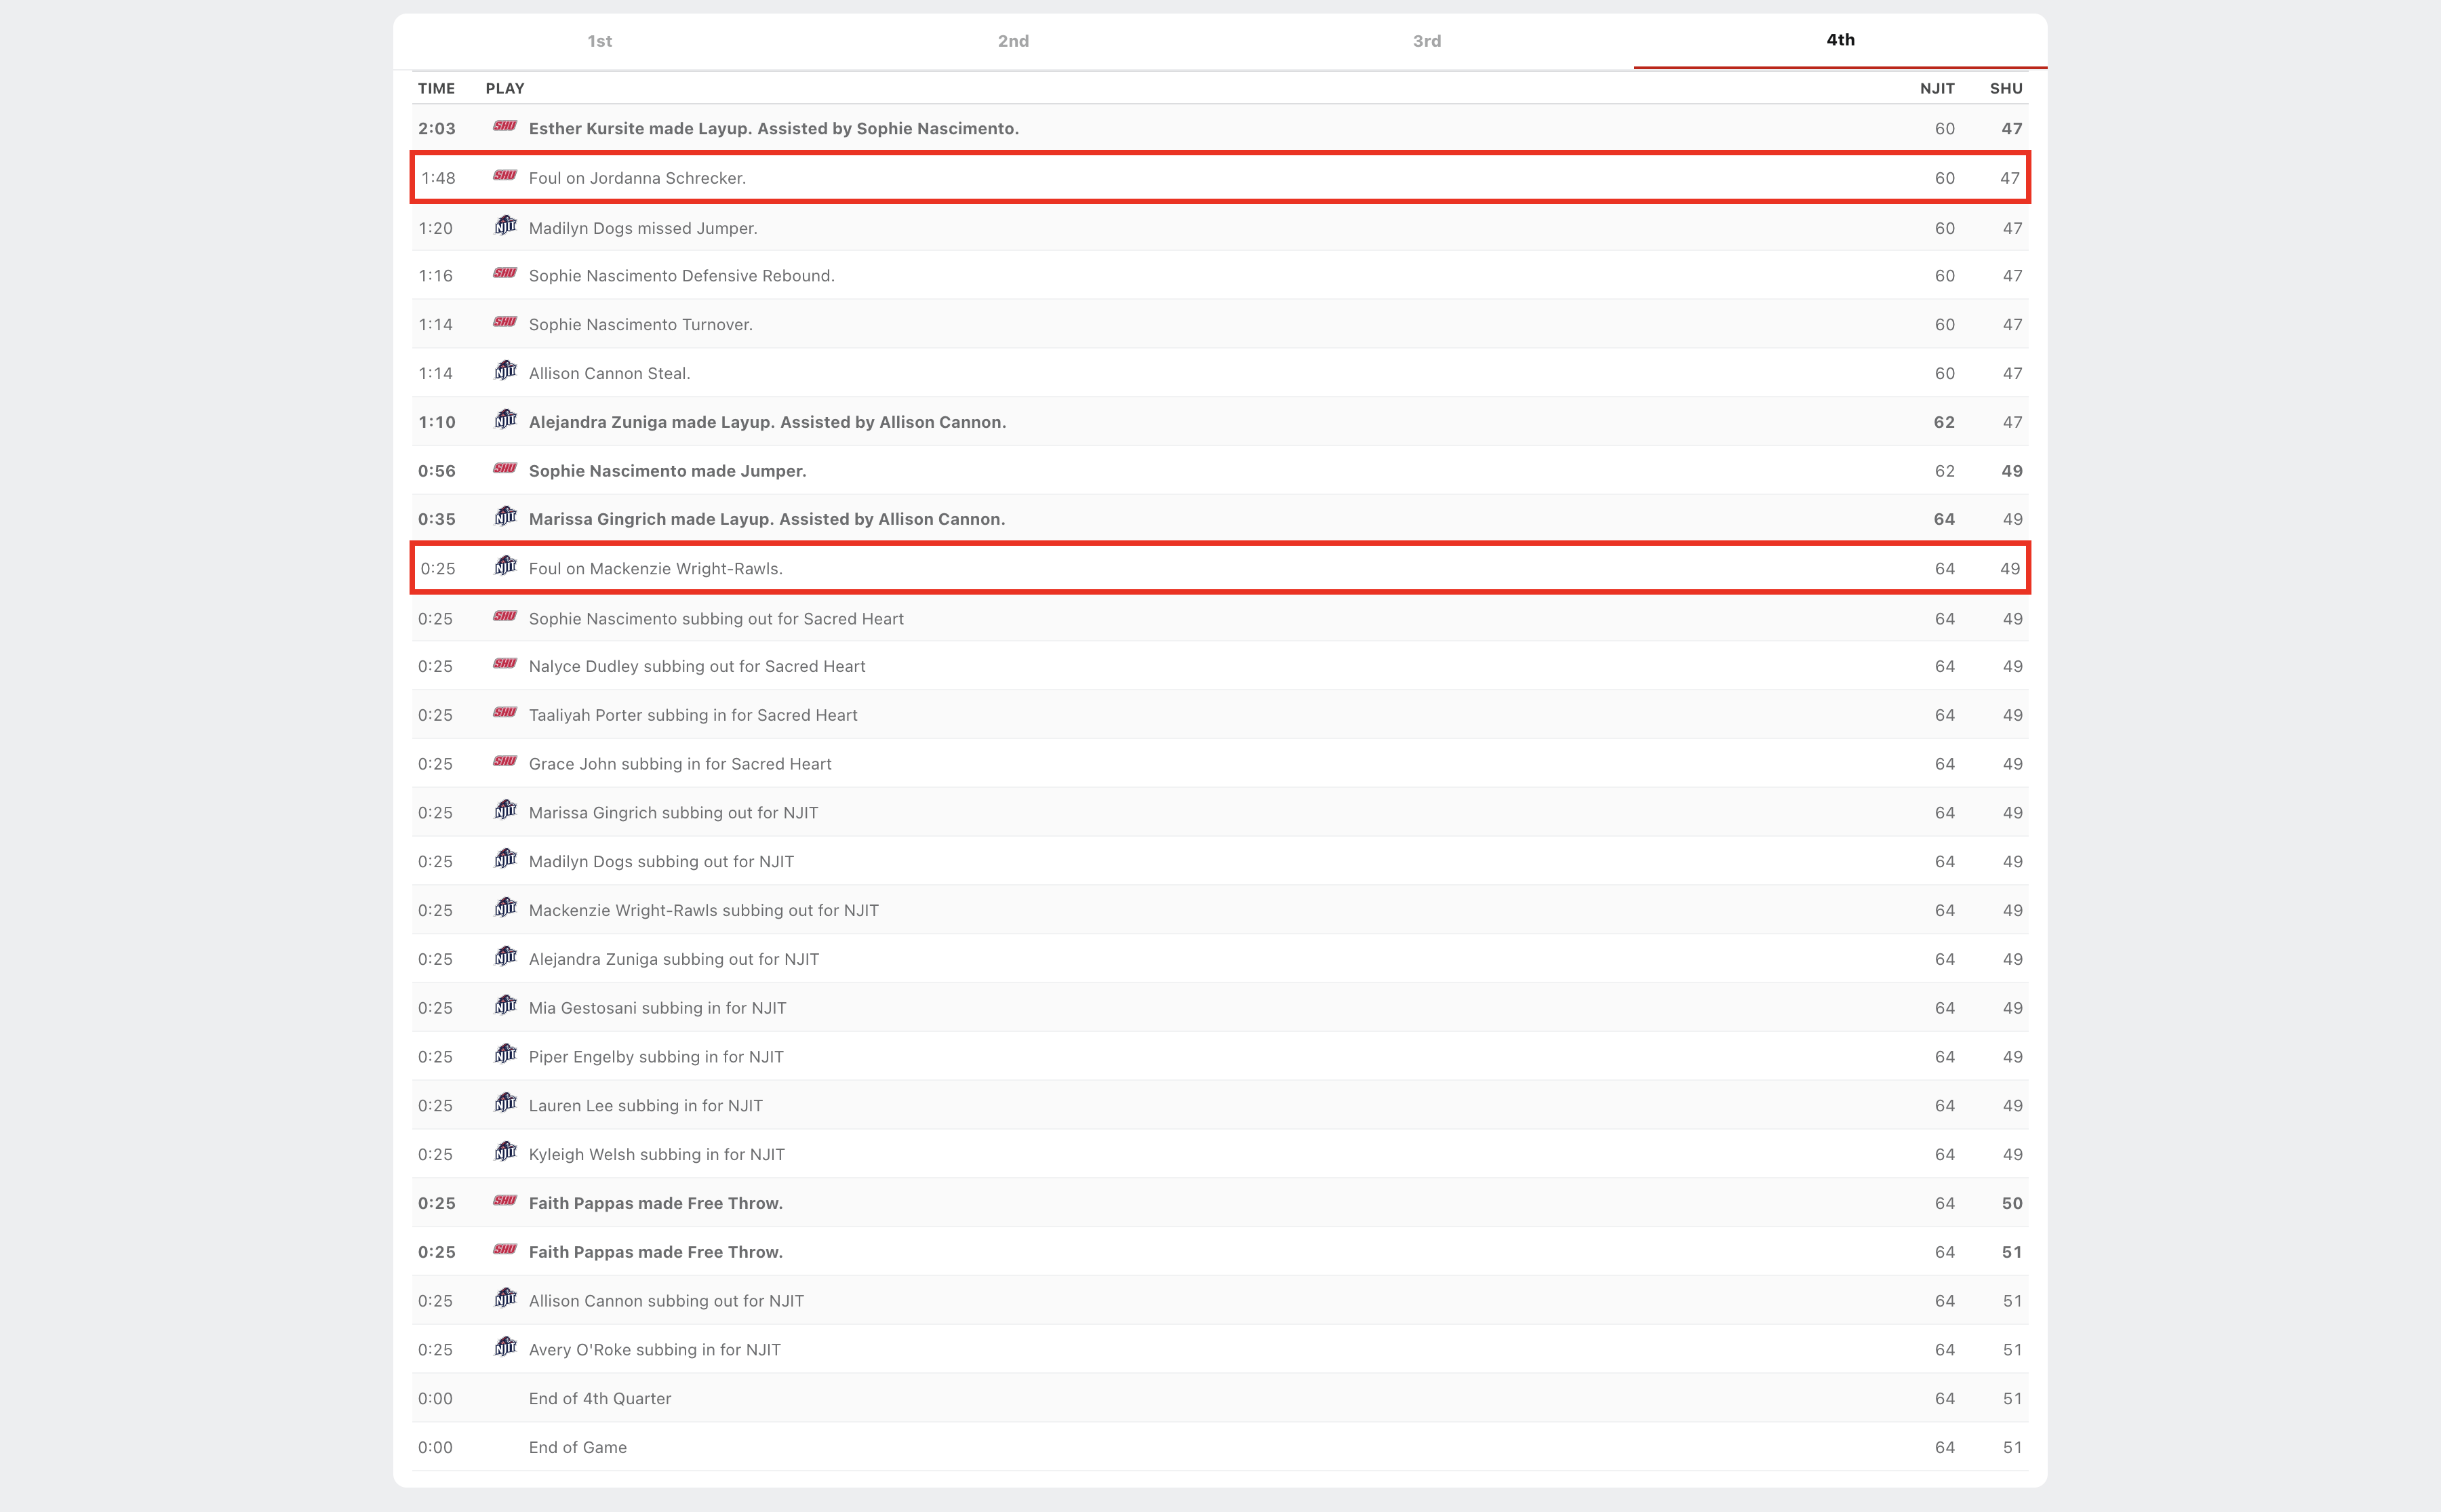Click SHU logo on first Faith Pappas free throw

point(505,1201)
